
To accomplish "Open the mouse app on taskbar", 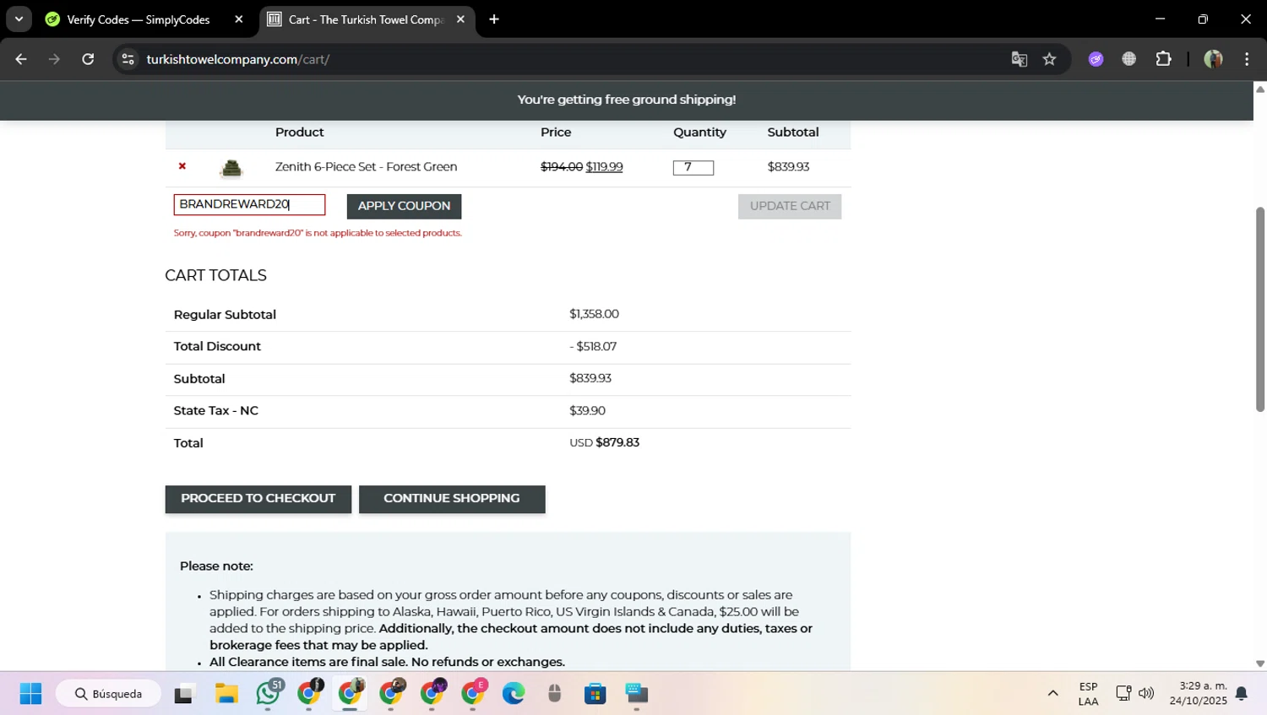I will tap(554, 694).
